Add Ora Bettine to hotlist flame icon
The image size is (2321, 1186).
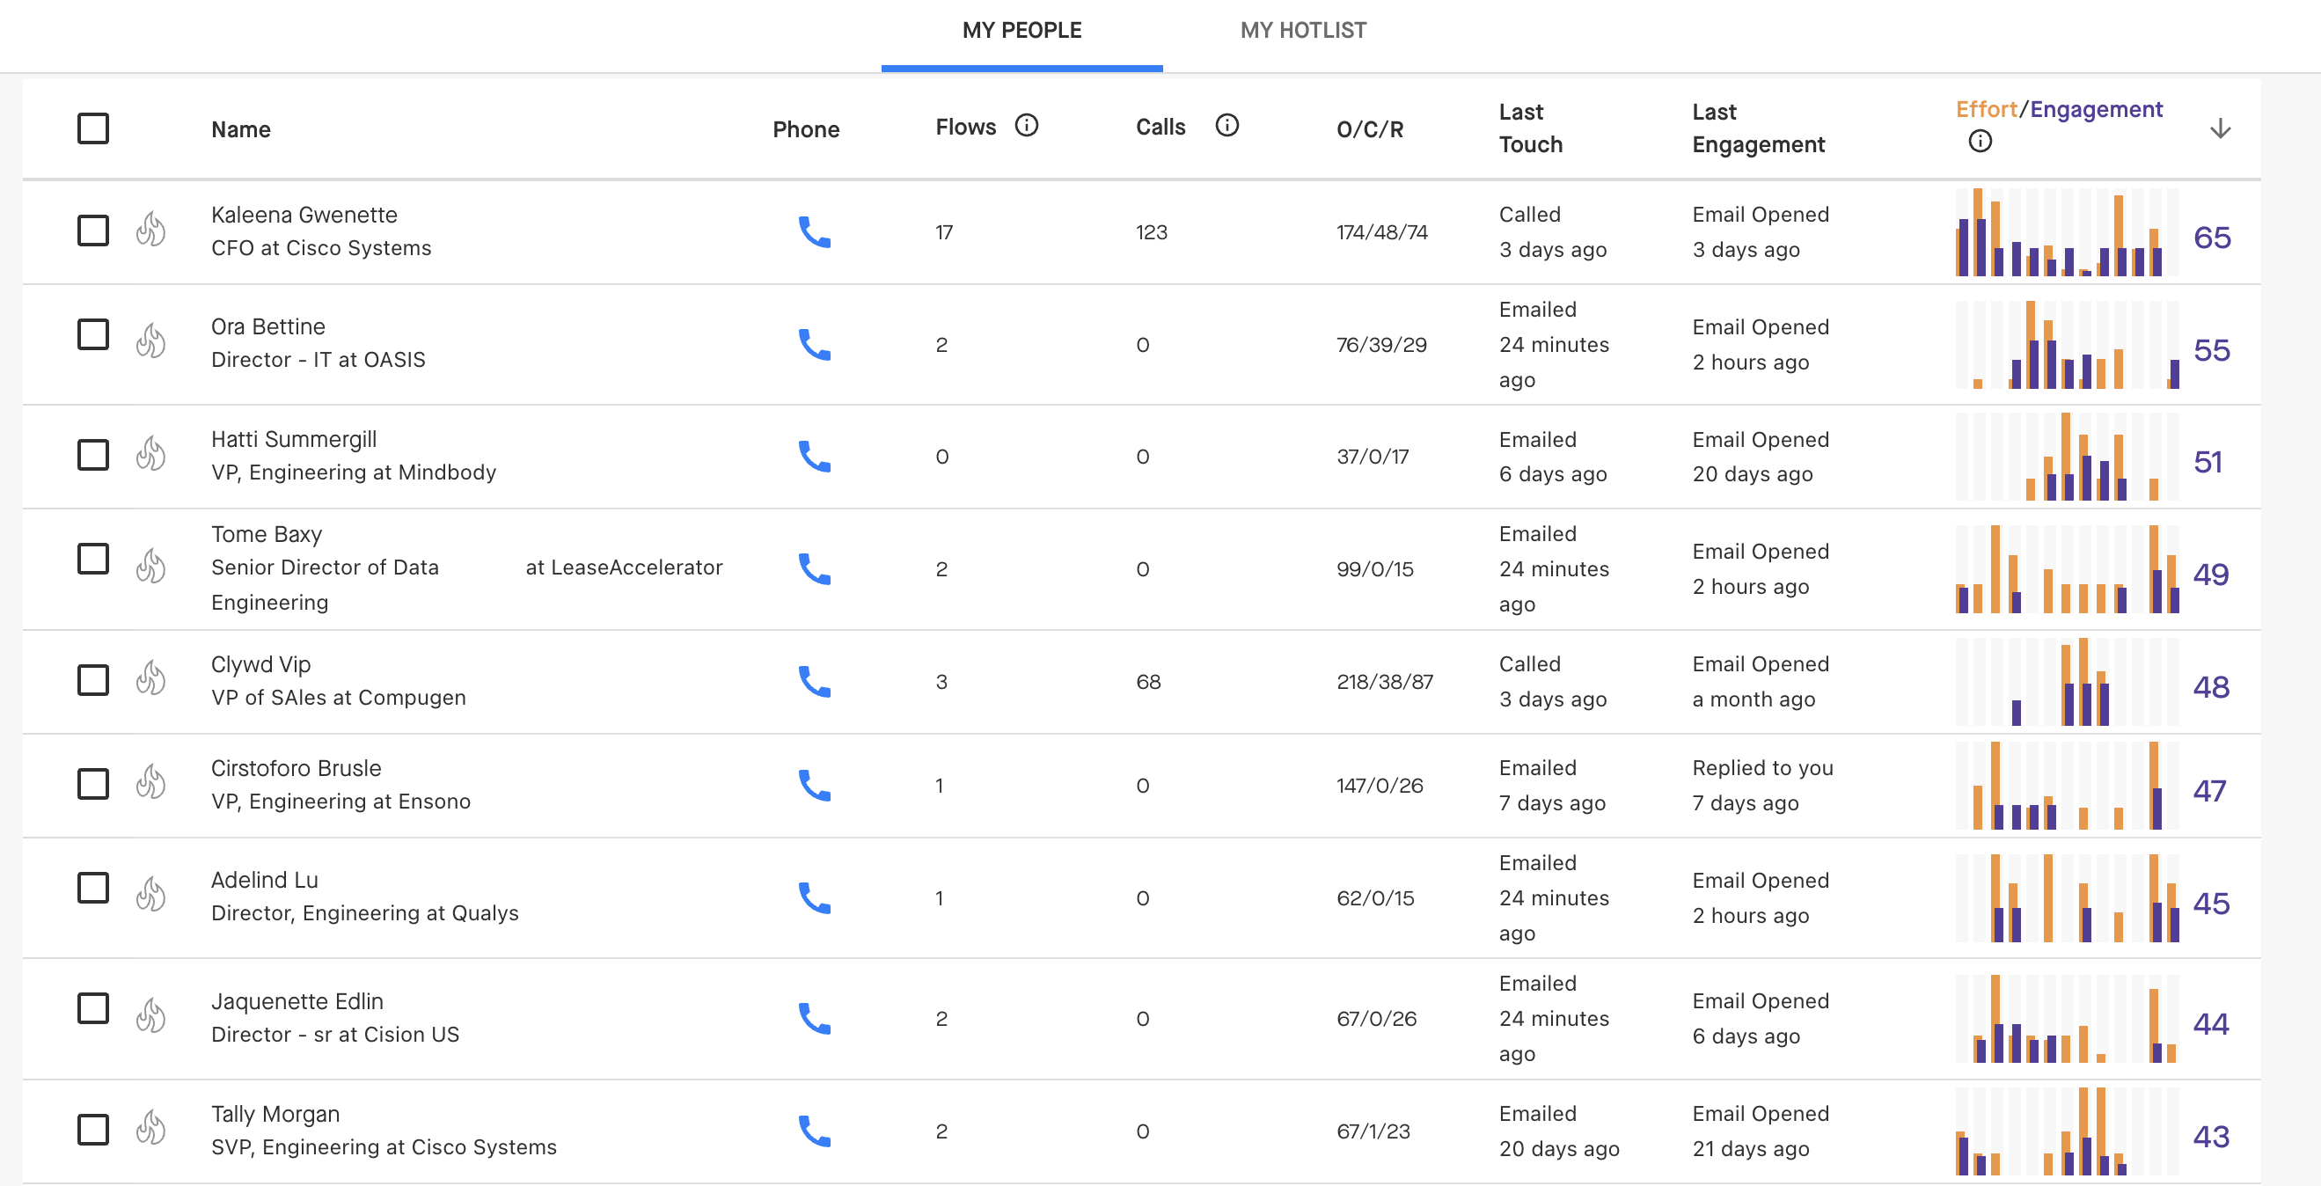[150, 340]
